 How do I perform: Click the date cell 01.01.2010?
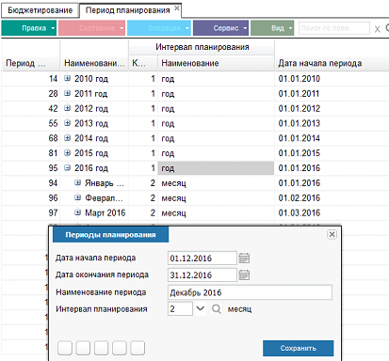pos(300,79)
